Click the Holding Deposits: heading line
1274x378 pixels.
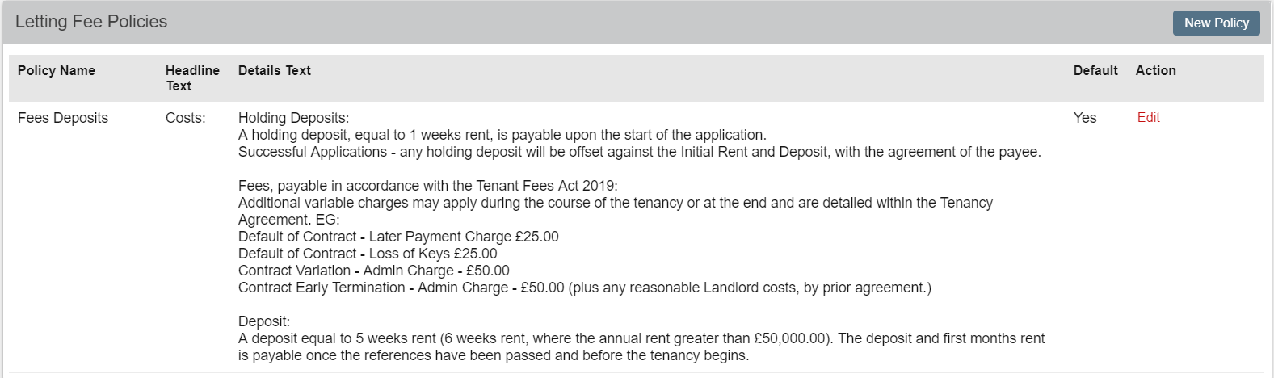click(x=293, y=118)
